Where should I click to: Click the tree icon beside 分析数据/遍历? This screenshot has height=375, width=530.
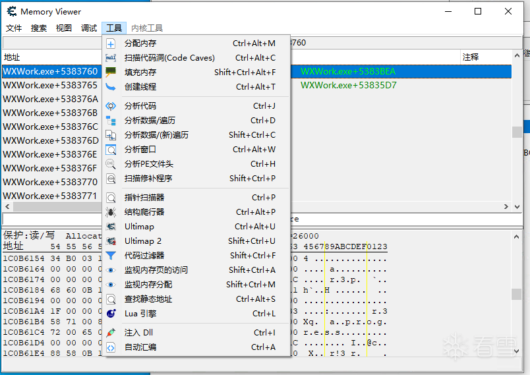(x=111, y=121)
